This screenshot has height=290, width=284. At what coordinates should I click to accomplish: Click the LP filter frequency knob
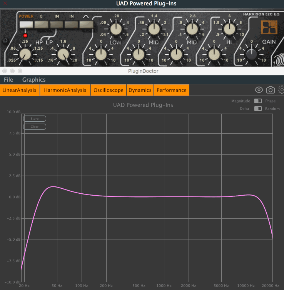(x=63, y=55)
